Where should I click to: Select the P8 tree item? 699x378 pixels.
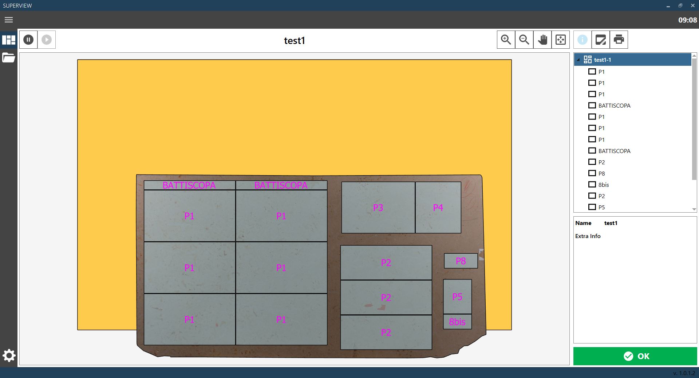(x=601, y=173)
